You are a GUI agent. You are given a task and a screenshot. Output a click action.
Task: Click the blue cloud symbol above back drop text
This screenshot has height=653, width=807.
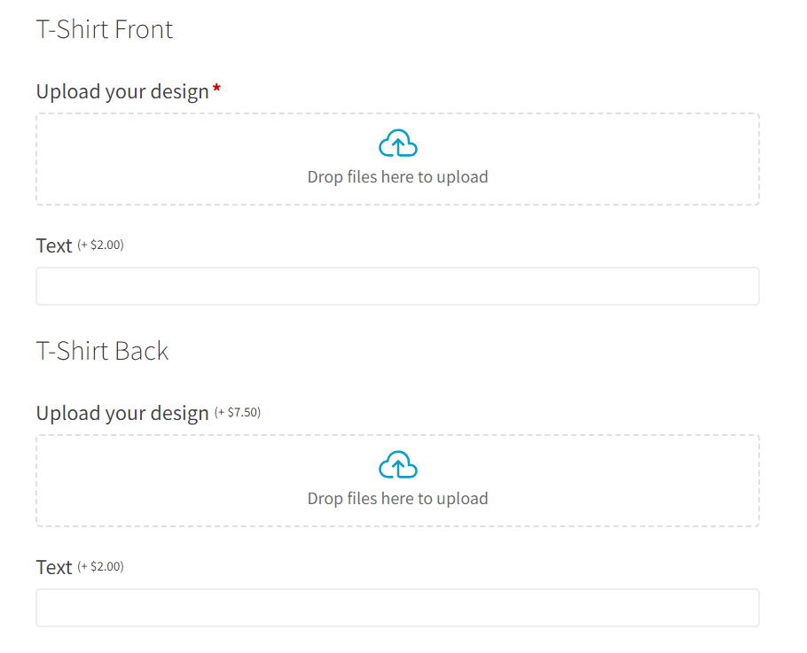(397, 463)
